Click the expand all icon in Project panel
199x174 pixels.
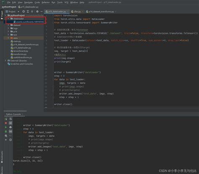click(28, 11)
